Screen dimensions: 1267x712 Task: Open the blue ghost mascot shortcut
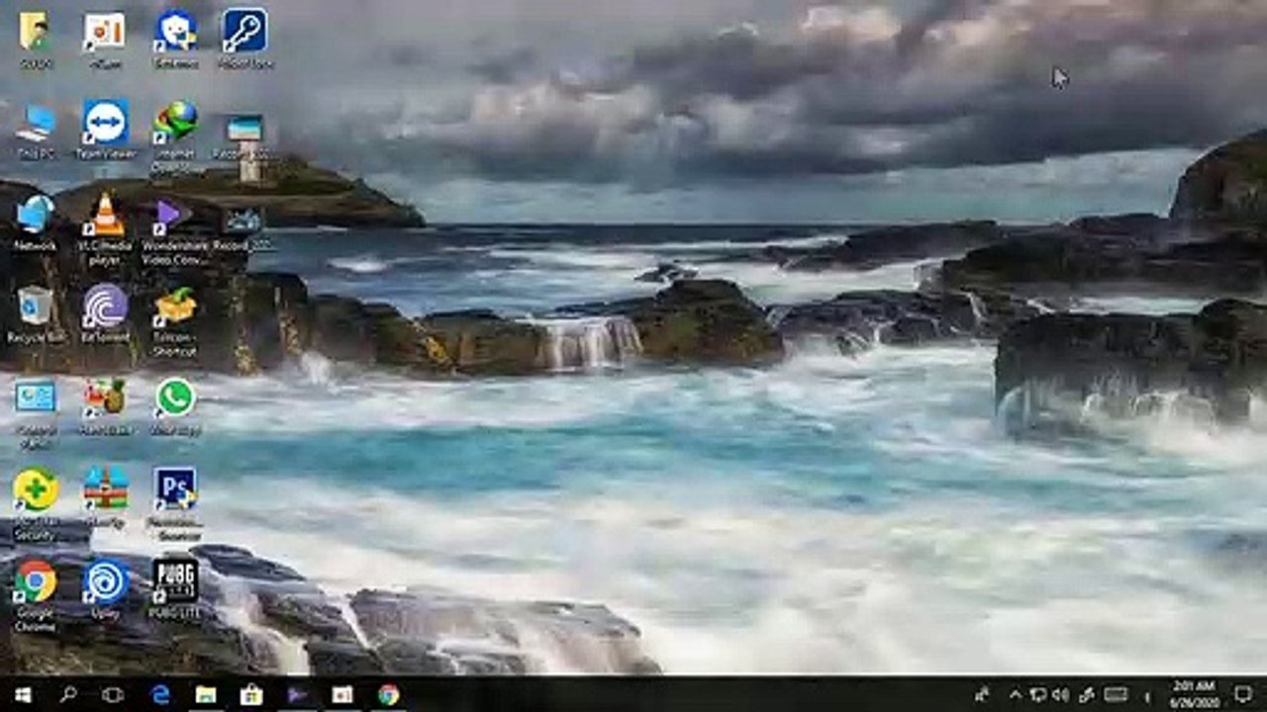coord(175,32)
